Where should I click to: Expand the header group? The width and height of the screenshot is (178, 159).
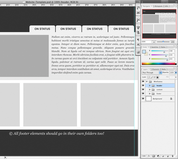click(x=150, y=85)
